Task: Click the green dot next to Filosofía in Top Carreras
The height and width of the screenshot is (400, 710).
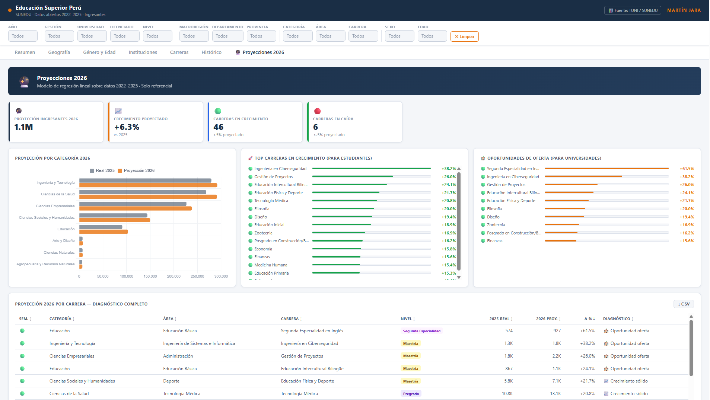Action: click(x=251, y=209)
